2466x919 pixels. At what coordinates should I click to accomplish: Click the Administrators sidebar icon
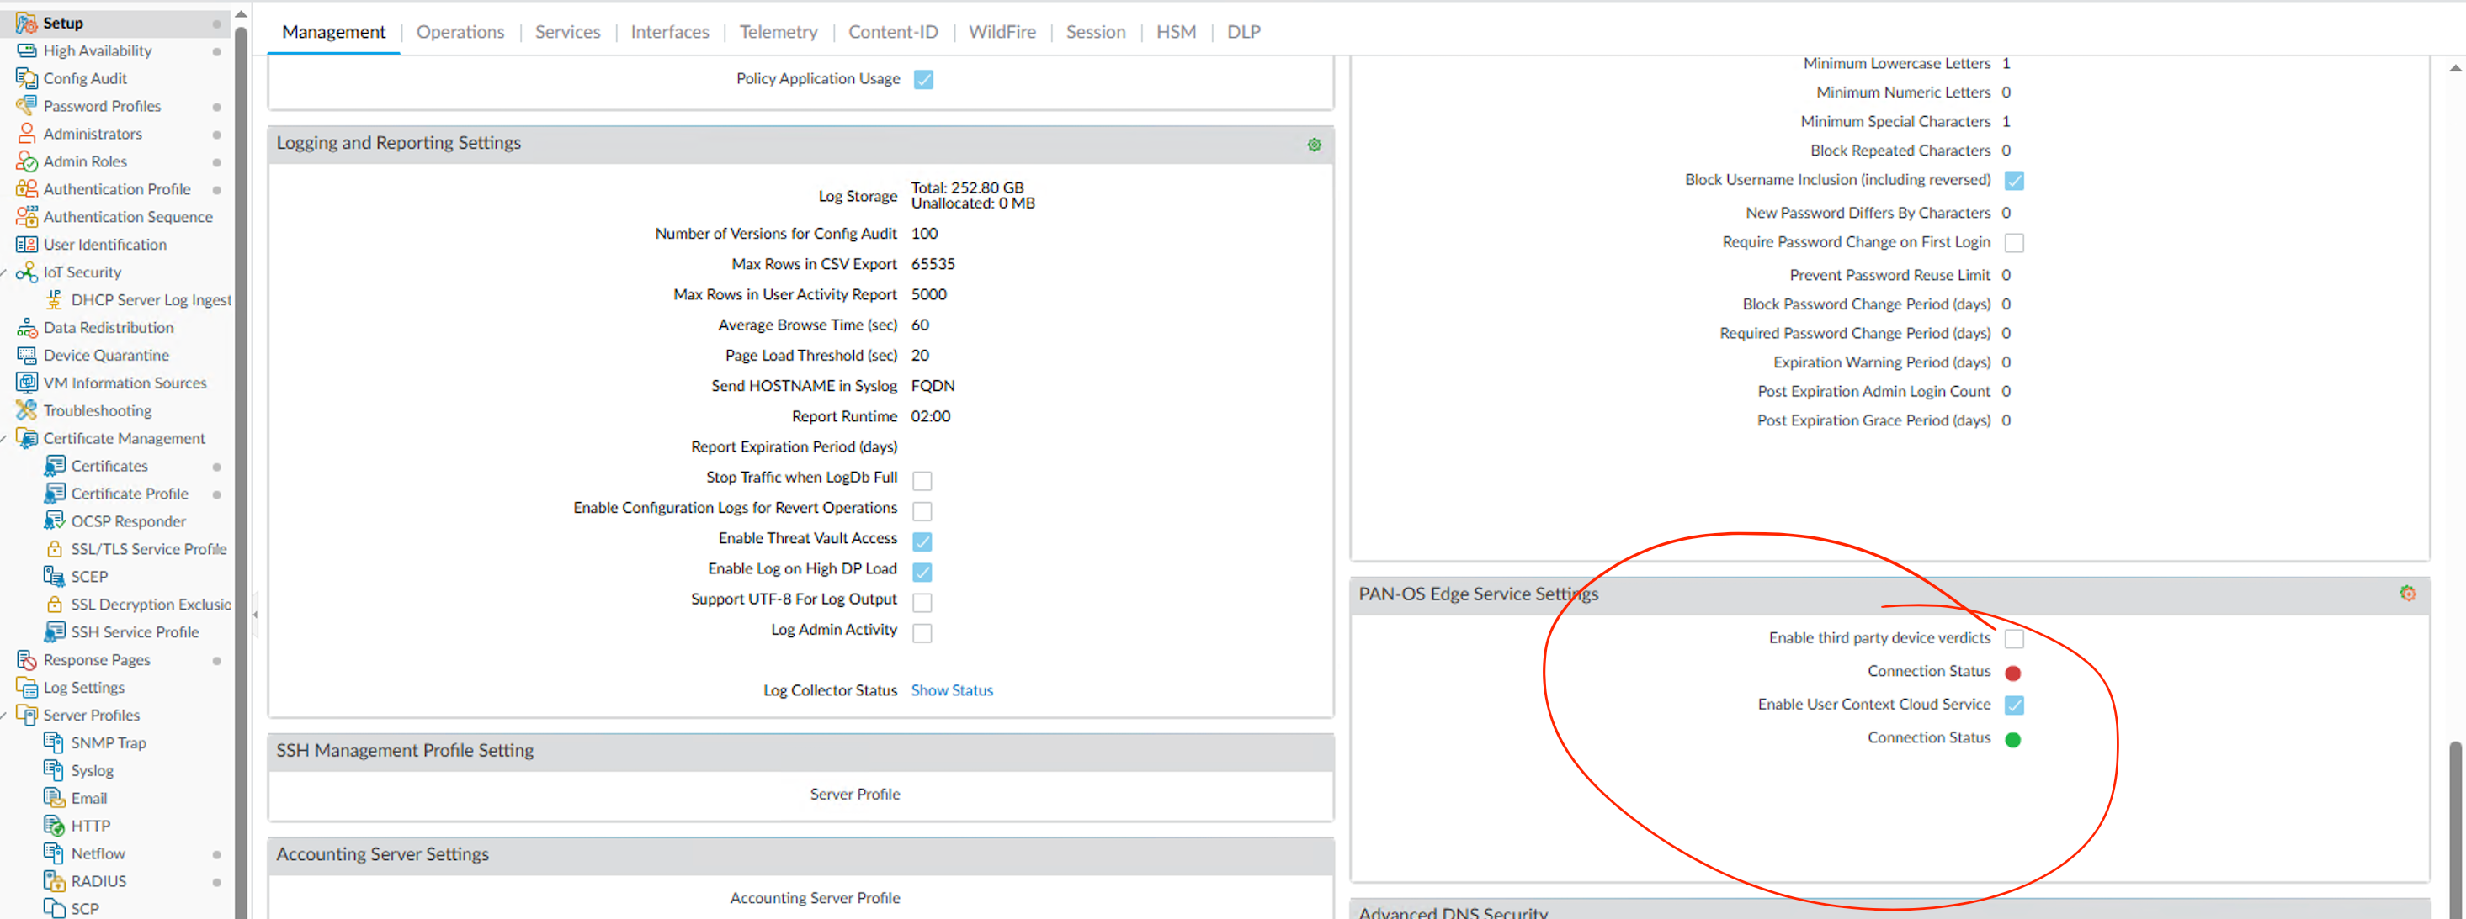tap(27, 133)
